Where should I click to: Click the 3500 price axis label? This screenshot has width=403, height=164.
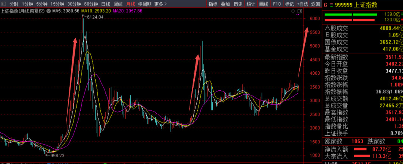315,87
